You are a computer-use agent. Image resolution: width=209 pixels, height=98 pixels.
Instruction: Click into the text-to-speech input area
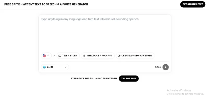(105, 33)
